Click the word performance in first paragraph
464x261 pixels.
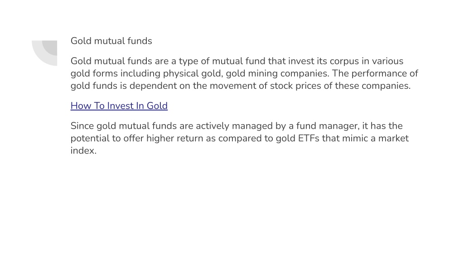pyautogui.click(x=381, y=73)
